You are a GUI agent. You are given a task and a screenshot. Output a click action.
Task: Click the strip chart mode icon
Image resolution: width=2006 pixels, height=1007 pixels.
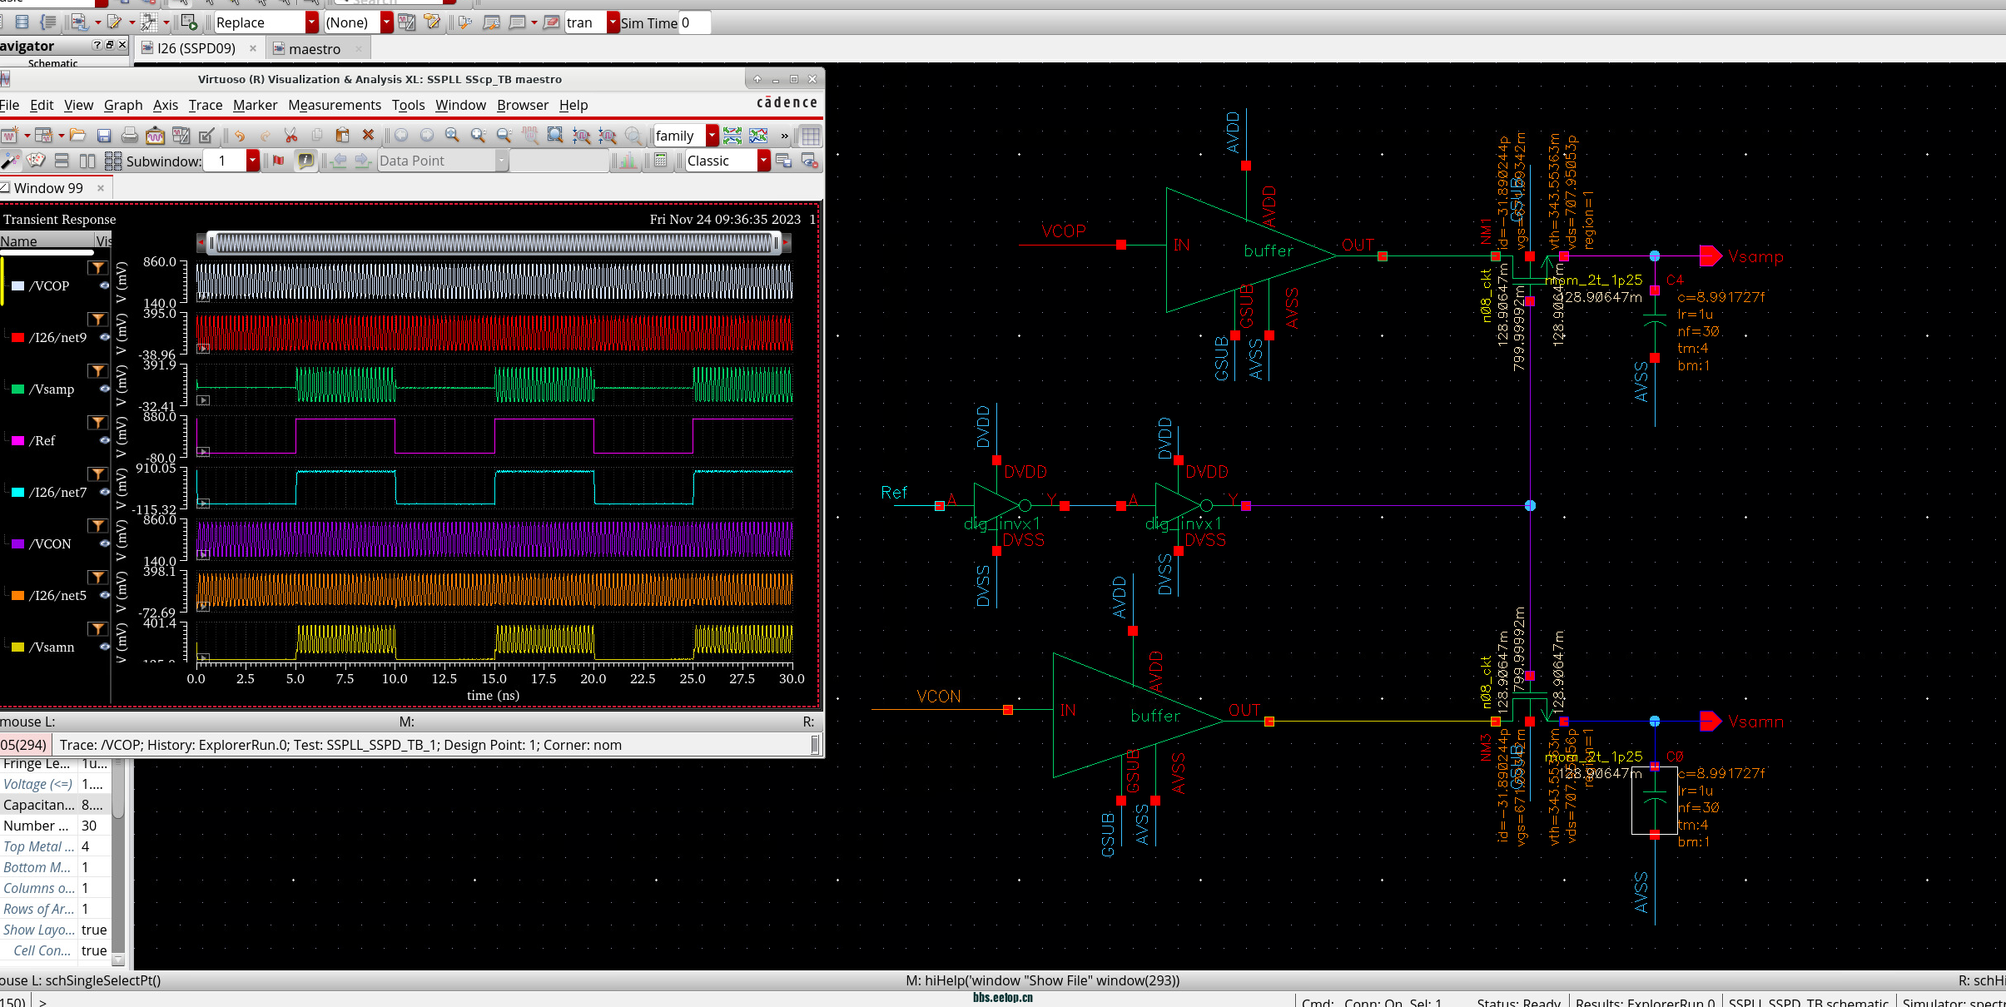[732, 135]
